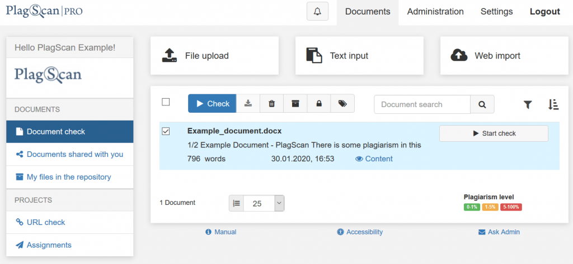Click the blue Check button
This screenshot has width=573, height=264.
pos(212,104)
